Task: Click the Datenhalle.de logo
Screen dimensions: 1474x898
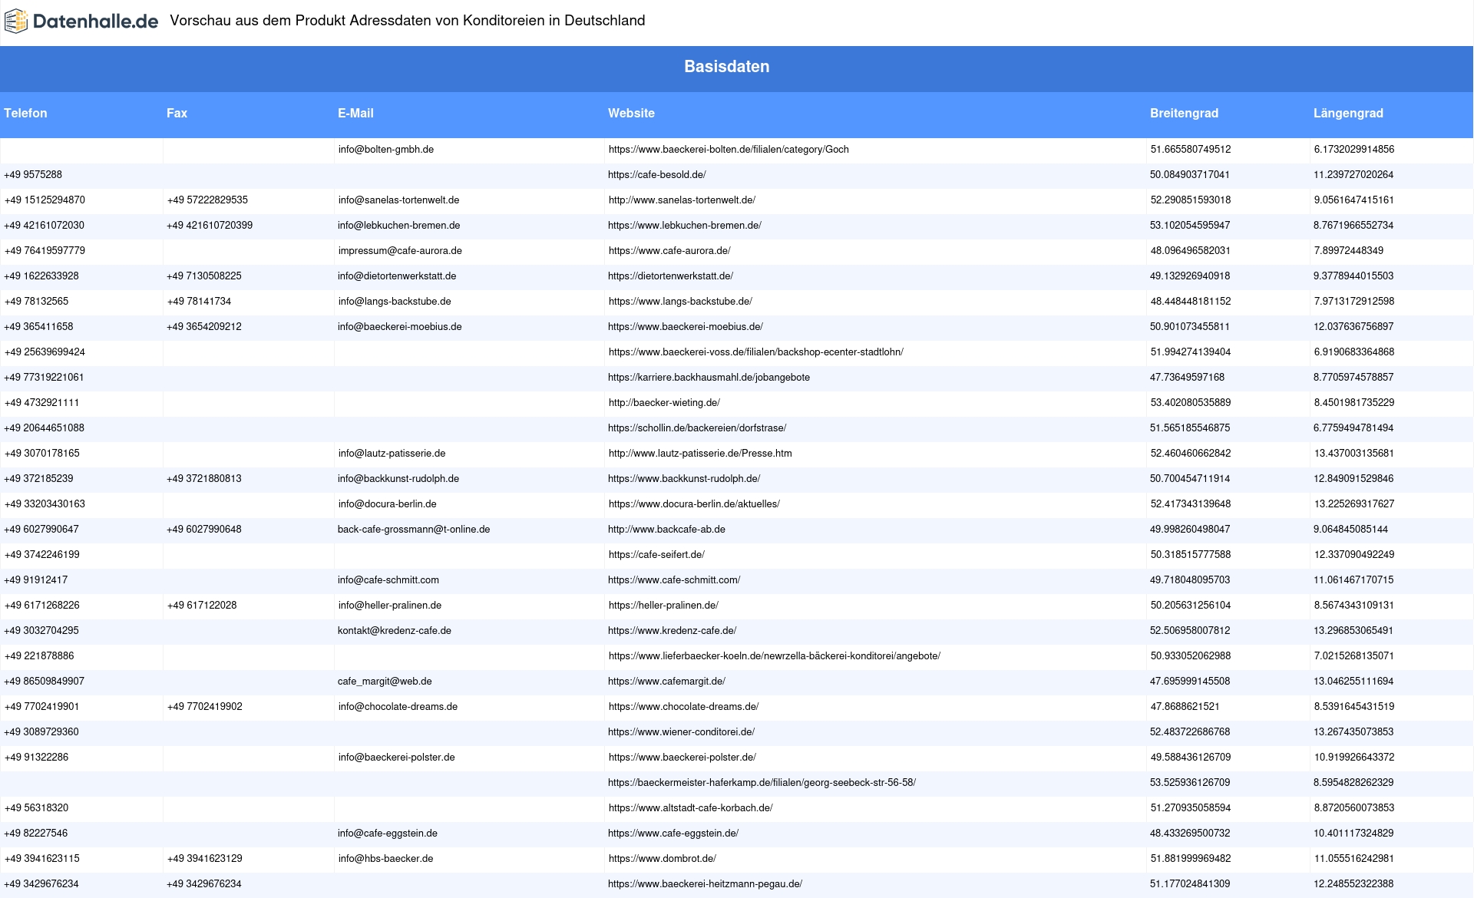Action: [x=81, y=21]
